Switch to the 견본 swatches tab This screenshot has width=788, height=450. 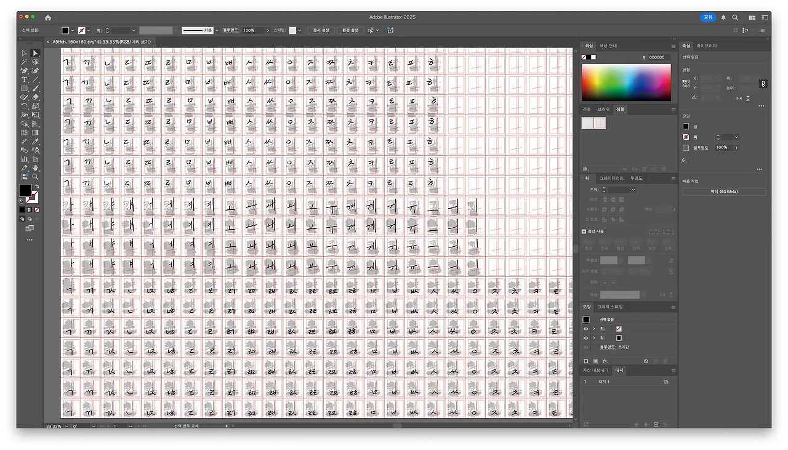point(587,109)
